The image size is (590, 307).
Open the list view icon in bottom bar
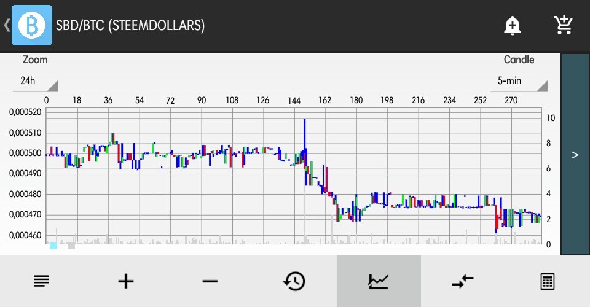click(41, 281)
